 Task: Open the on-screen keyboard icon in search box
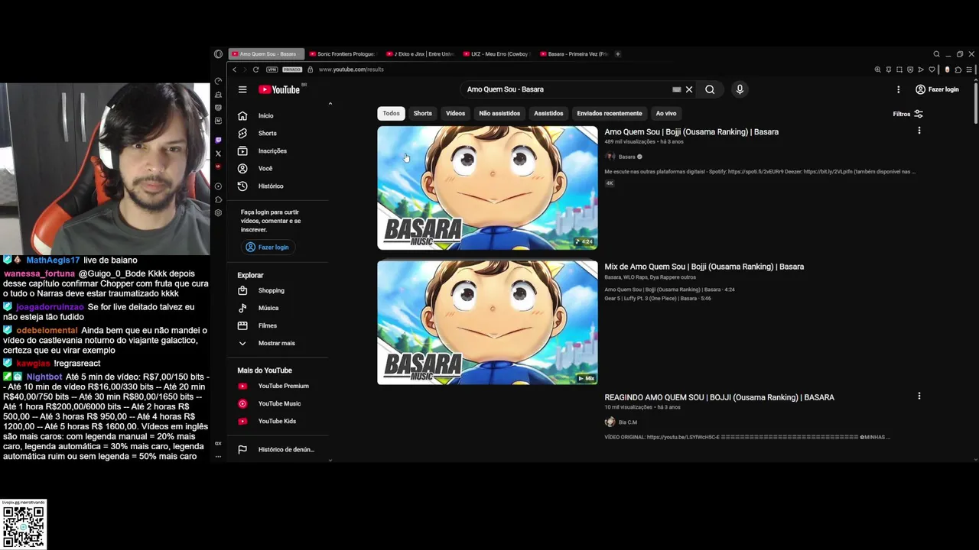click(676, 89)
